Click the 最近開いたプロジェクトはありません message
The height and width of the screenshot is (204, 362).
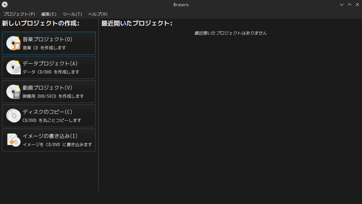(230, 33)
